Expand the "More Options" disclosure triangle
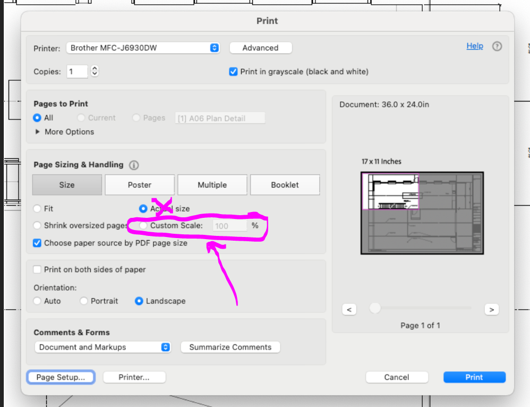This screenshot has height=407, width=530. pos(38,131)
